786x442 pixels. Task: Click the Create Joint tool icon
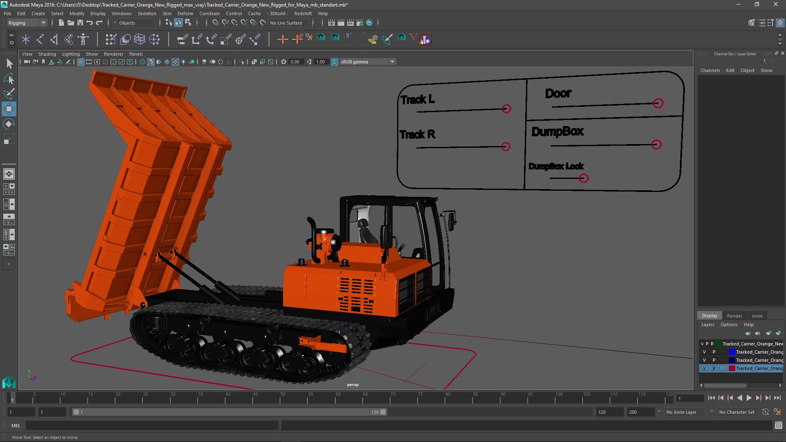point(40,40)
